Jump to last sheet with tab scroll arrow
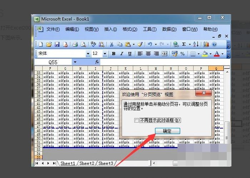This screenshot has height=178, width=250. coord(54,163)
